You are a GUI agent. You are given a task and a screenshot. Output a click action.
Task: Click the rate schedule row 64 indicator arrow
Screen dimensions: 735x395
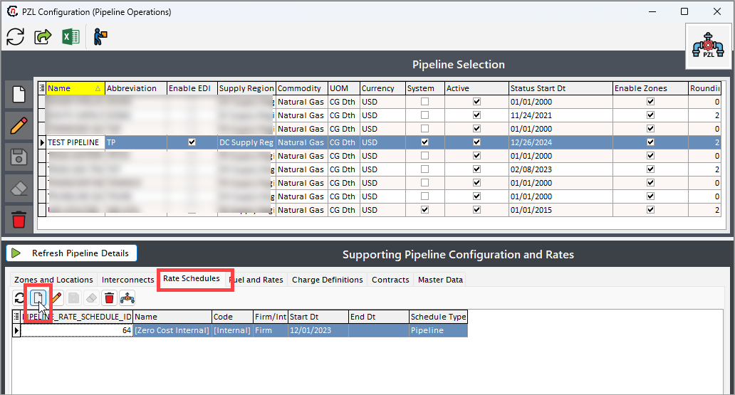[16, 330]
